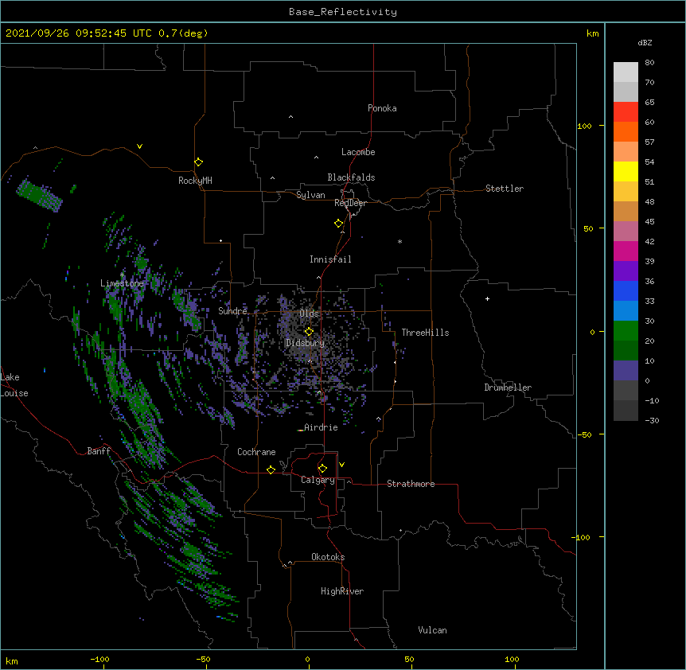Screen dimensions: 686x670
Task: Select the blue 33-36 dBZ legend swatch
Action: click(x=626, y=290)
